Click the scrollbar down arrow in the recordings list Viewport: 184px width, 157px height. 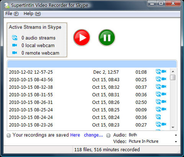coord(173,127)
